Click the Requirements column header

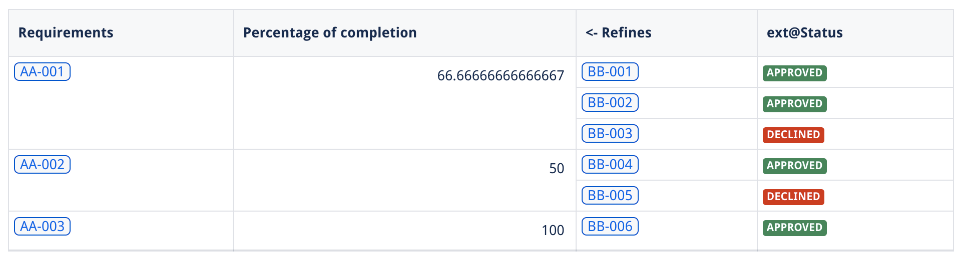(66, 33)
